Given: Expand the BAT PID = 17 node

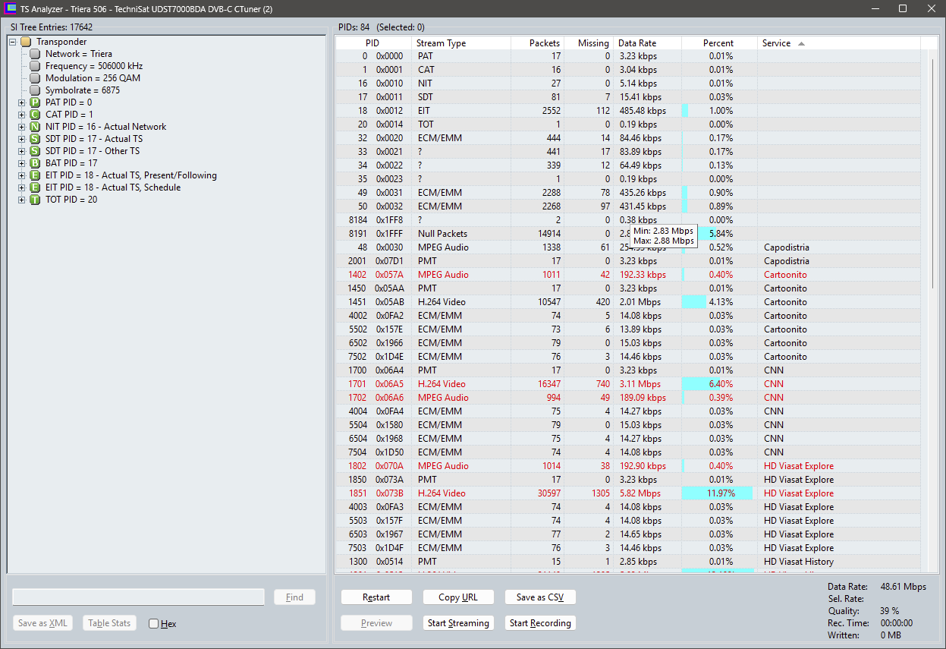Looking at the screenshot, I should [x=22, y=163].
